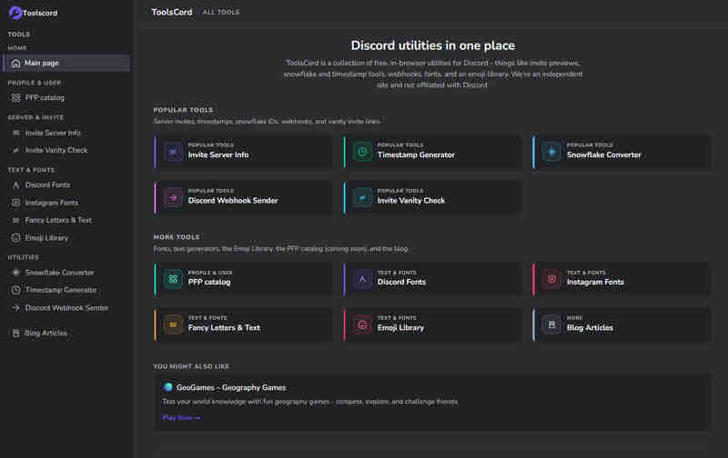
Task: Open the Invite Server Info card
Action: tap(244, 152)
